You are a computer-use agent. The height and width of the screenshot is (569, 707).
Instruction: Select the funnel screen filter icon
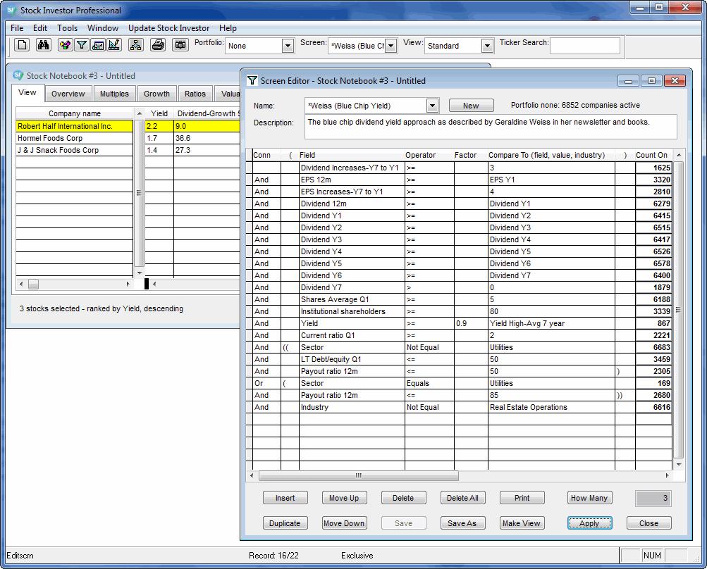tap(81, 45)
